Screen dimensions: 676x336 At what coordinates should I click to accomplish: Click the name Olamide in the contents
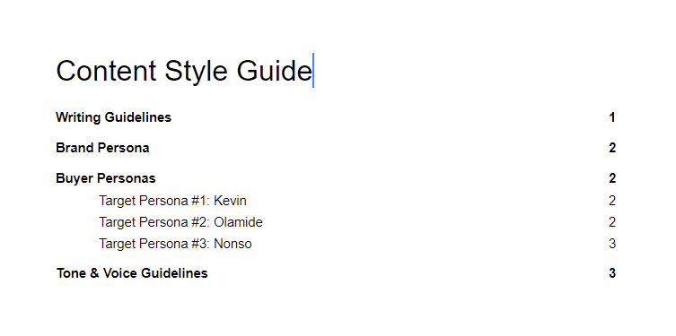(238, 222)
